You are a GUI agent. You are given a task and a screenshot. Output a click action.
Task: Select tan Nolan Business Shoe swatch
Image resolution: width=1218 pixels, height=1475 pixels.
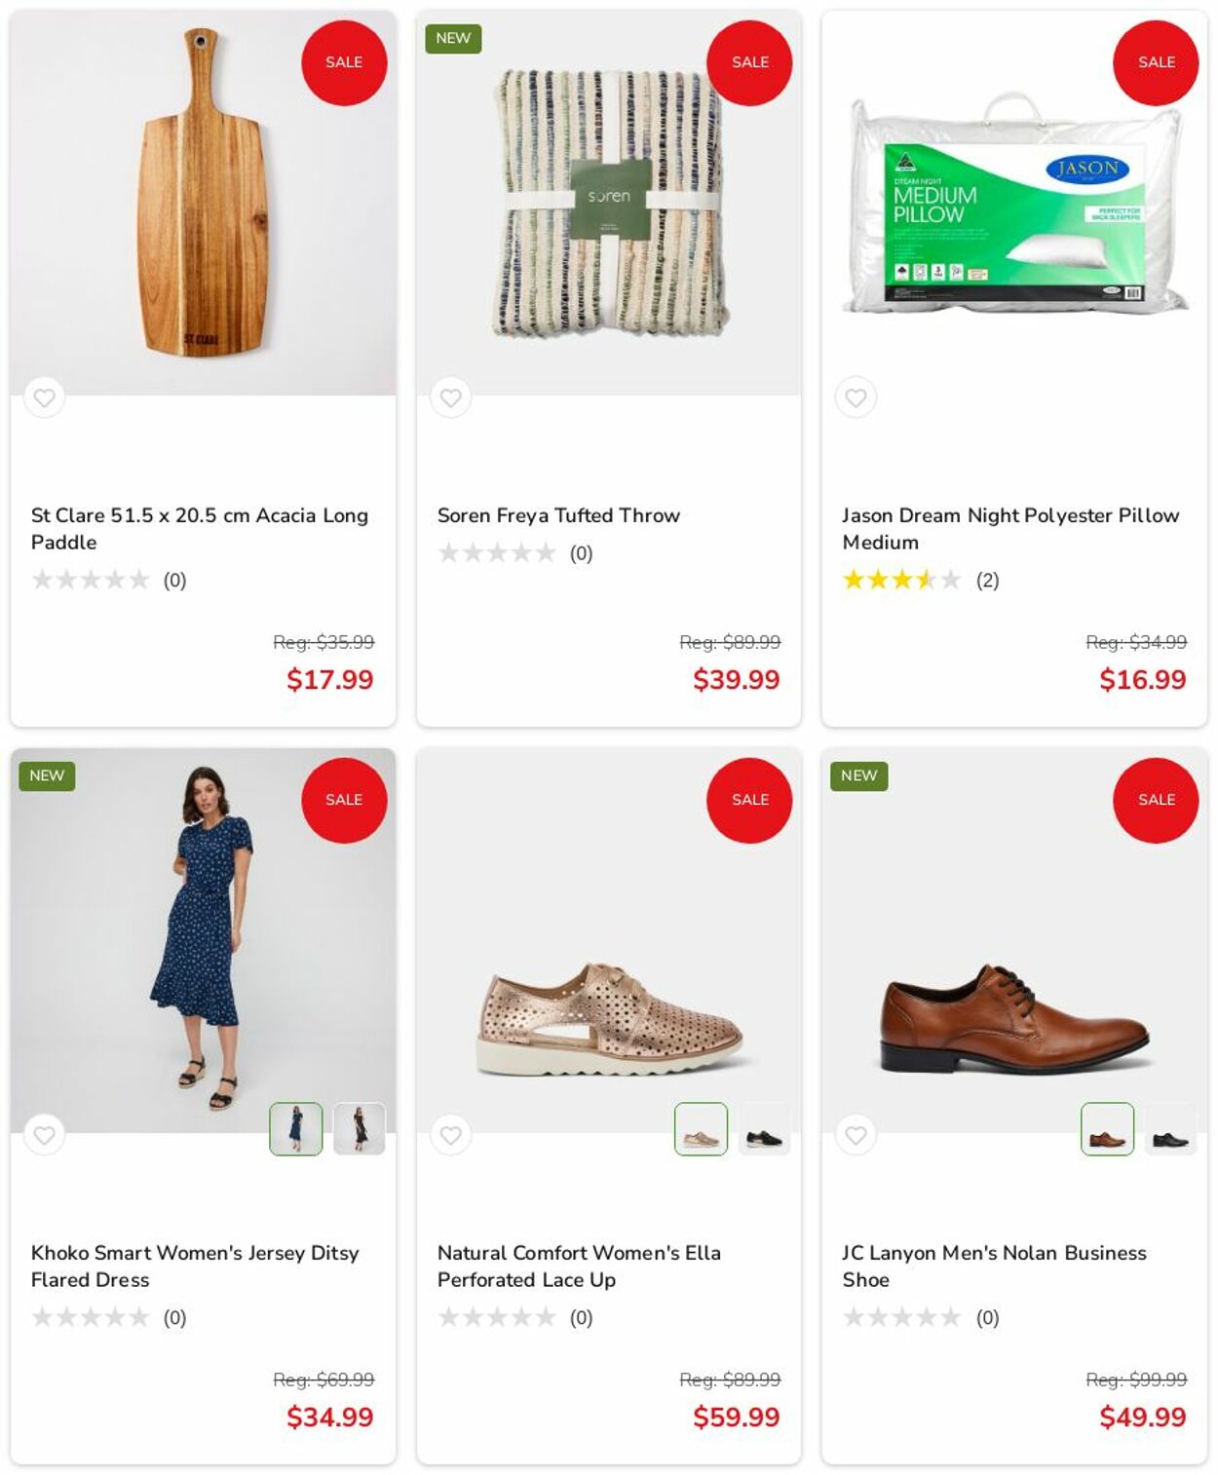[1107, 1129]
